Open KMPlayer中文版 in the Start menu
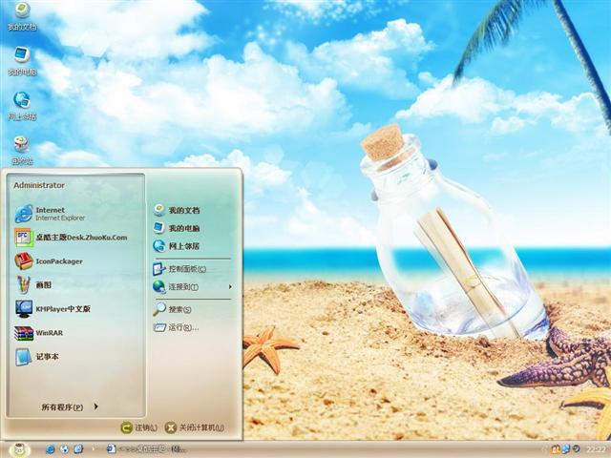The height and width of the screenshot is (458, 611). click(63, 309)
